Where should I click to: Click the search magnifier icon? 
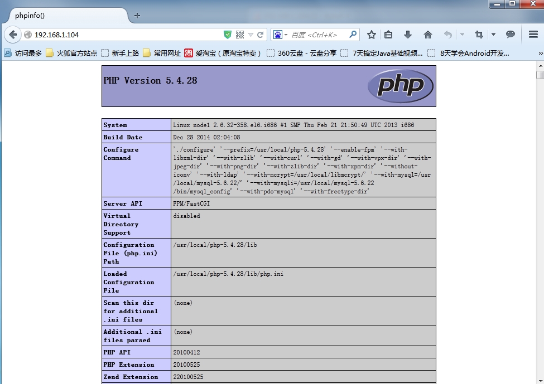[x=353, y=35]
